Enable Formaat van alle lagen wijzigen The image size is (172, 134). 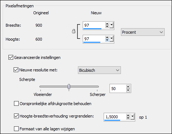pyautogui.click(x=16, y=129)
